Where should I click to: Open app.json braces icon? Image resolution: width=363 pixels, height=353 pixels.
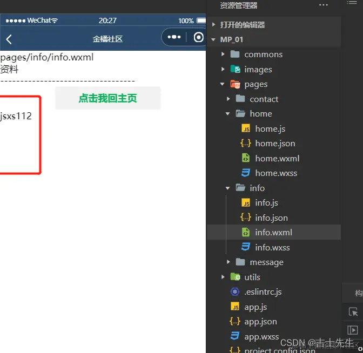pos(235,321)
